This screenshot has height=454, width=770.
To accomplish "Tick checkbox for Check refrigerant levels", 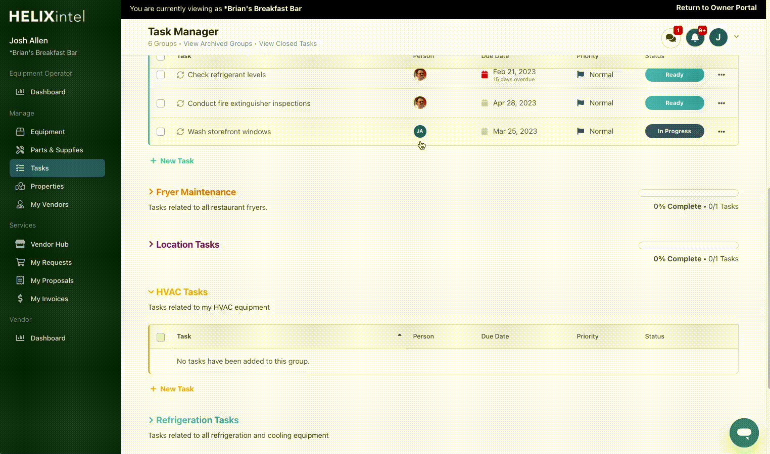I will pos(161,75).
